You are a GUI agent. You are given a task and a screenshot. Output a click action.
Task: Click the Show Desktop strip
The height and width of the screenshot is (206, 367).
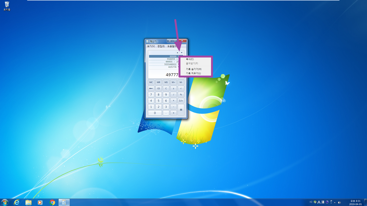coord(366,202)
